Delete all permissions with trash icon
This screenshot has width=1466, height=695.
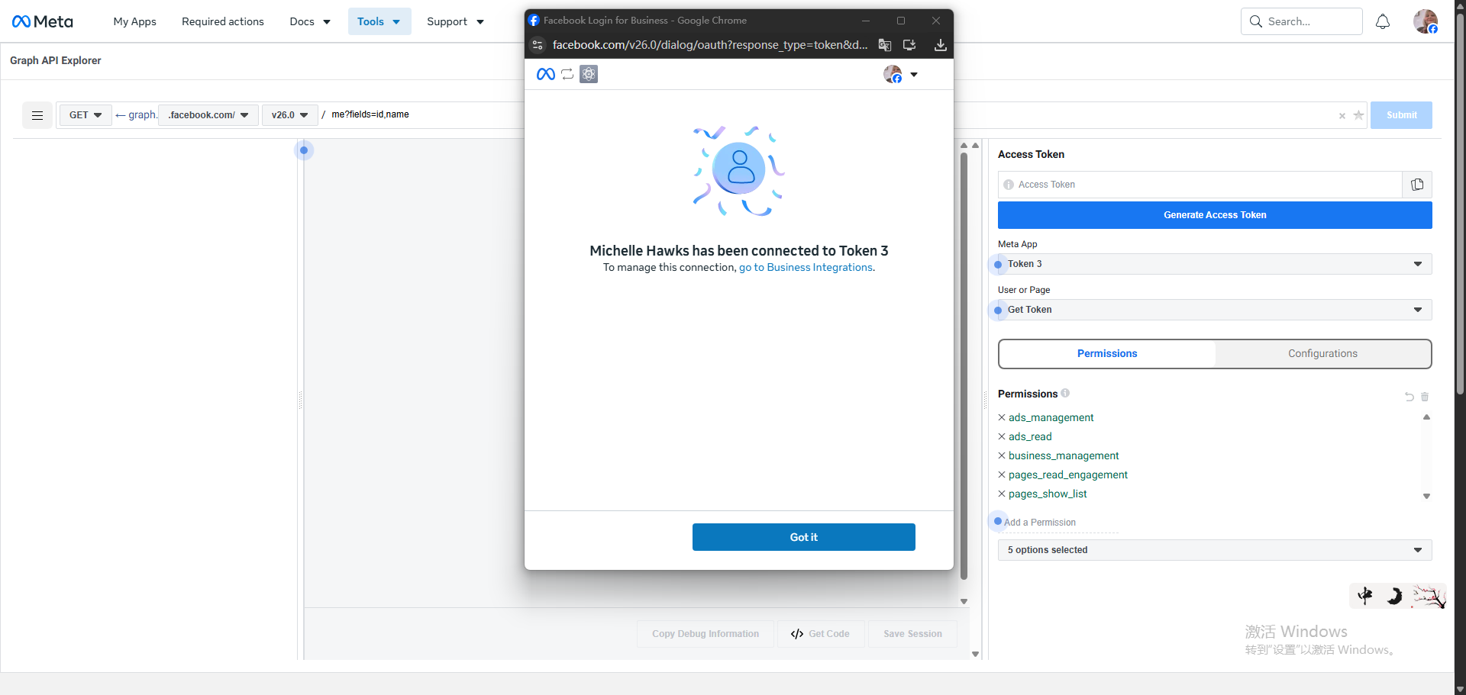coord(1425,397)
